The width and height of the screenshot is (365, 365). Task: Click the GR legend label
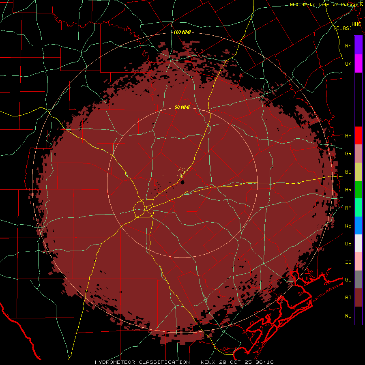tap(348, 154)
